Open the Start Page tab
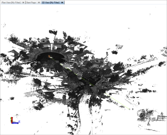Viewport: 167px width, 135px height. tap(31, 3)
